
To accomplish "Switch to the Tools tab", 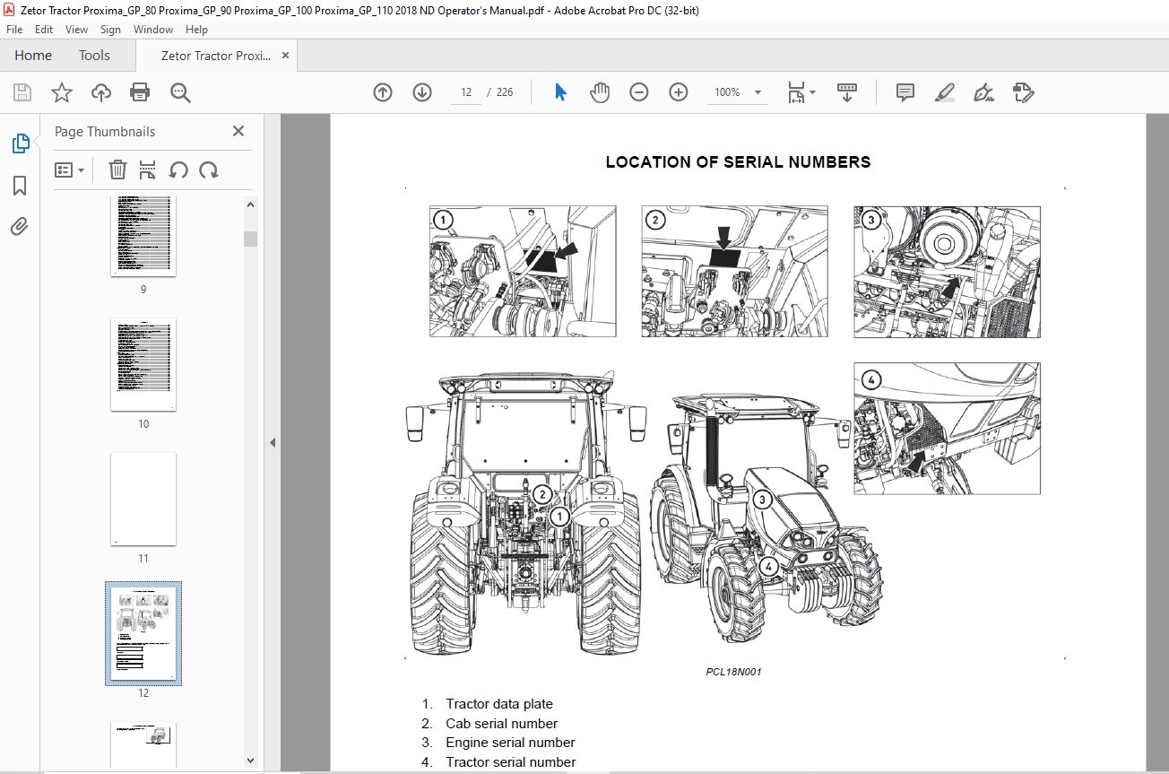I will pyautogui.click(x=94, y=56).
